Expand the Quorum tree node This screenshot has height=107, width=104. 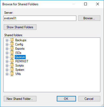pos(7,57)
